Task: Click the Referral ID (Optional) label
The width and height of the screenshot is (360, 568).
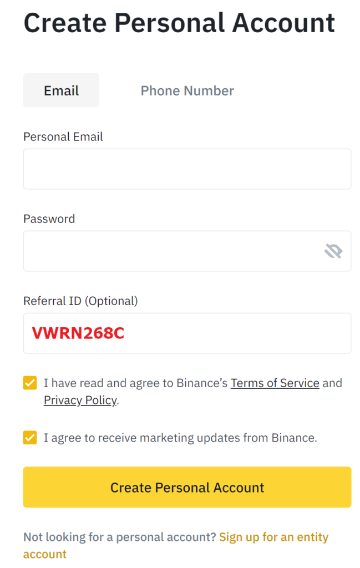Action: [x=81, y=301]
